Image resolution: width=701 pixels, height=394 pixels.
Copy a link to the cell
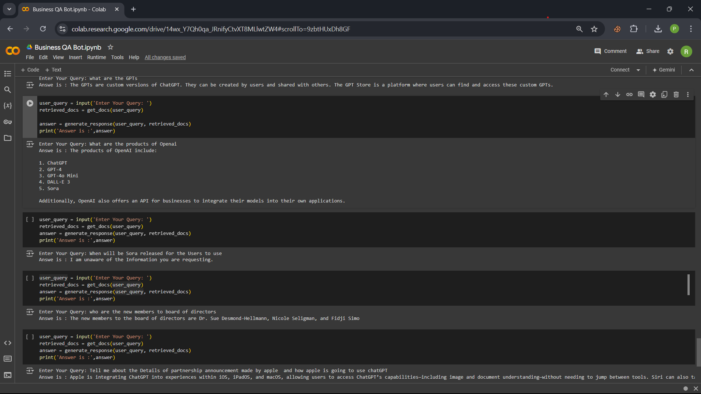[x=629, y=94]
